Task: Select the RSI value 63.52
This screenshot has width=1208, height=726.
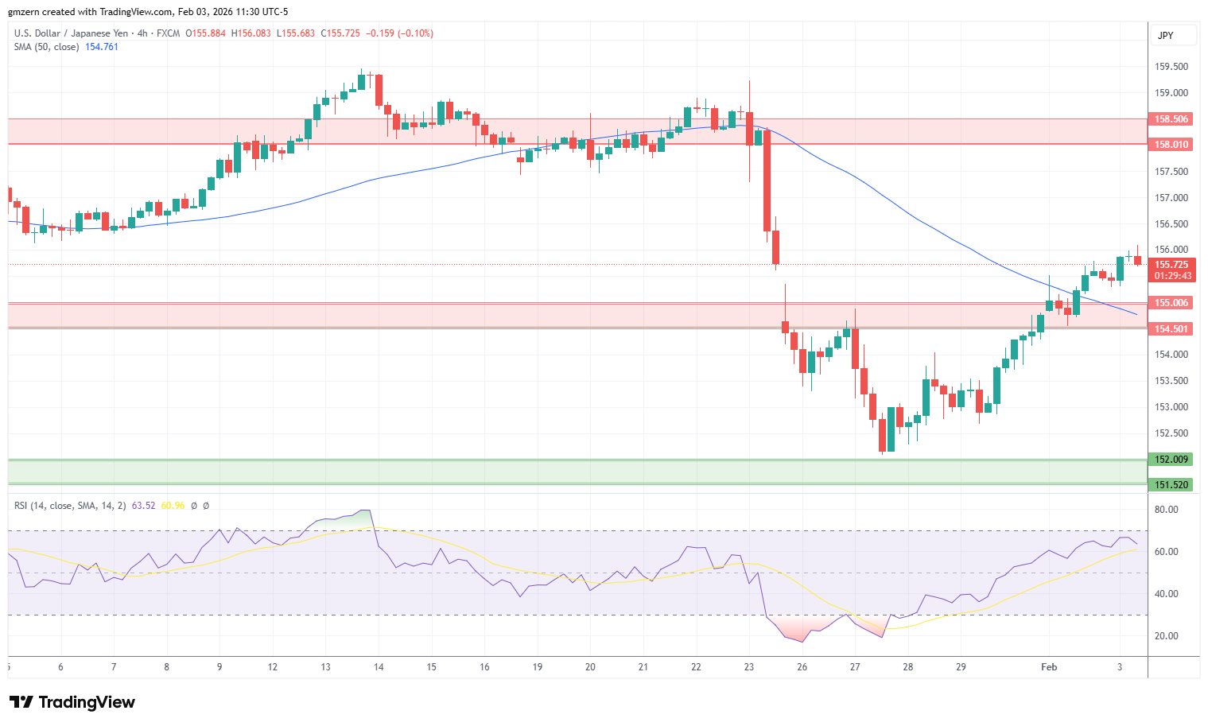Action: point(144,506)
